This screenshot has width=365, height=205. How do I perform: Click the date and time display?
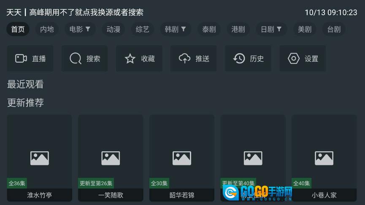331,12
